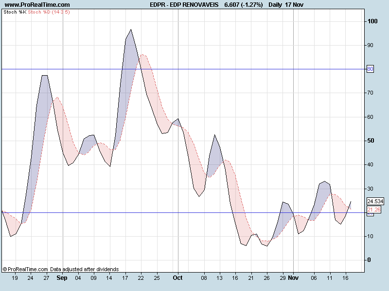Click the 13 date tick label
389x291 pixels.
point(219,278)
